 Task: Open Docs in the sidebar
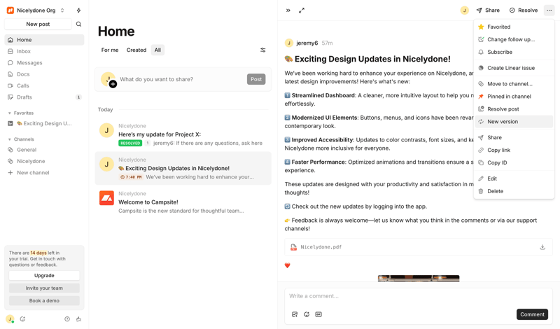coord(44,74)
